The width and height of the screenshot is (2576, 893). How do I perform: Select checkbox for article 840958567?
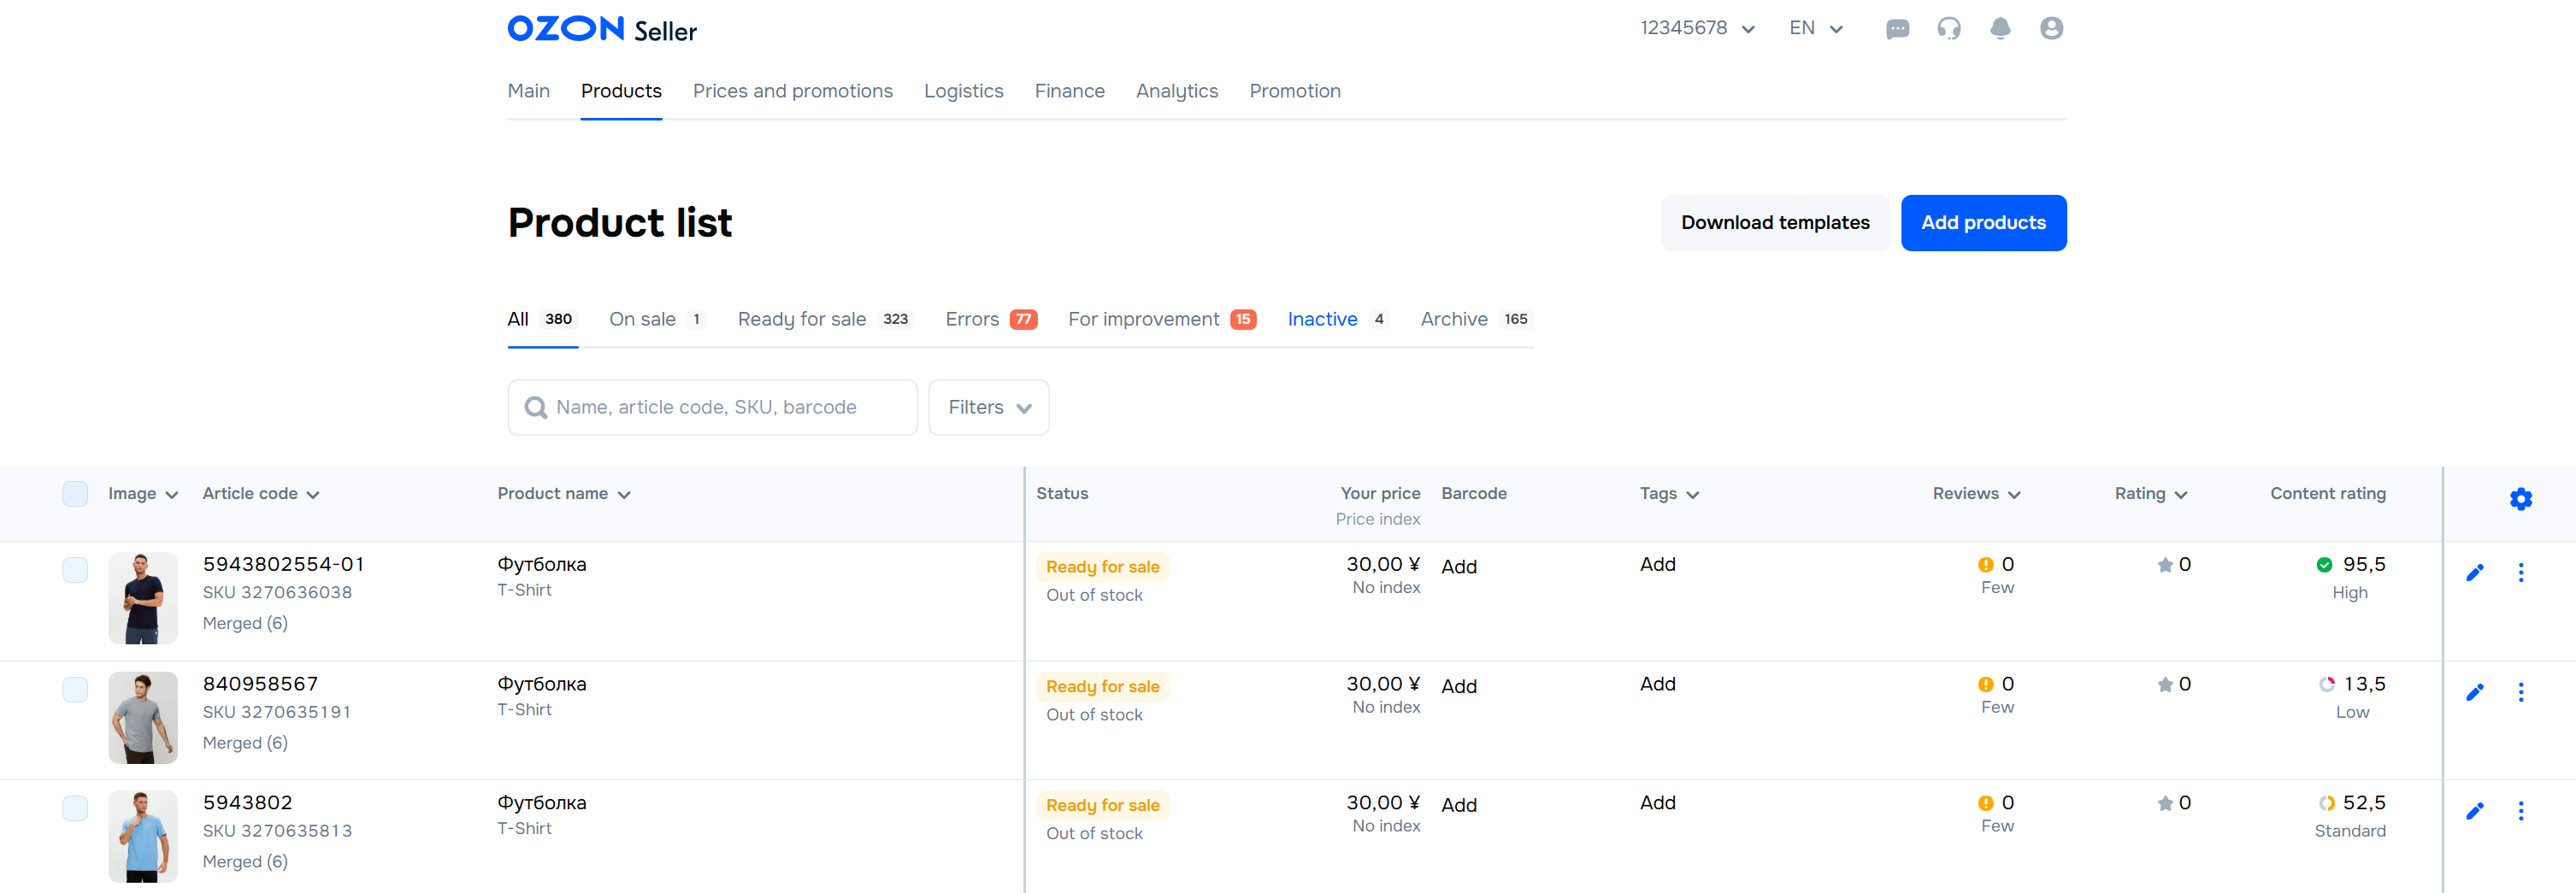[75, 689]
